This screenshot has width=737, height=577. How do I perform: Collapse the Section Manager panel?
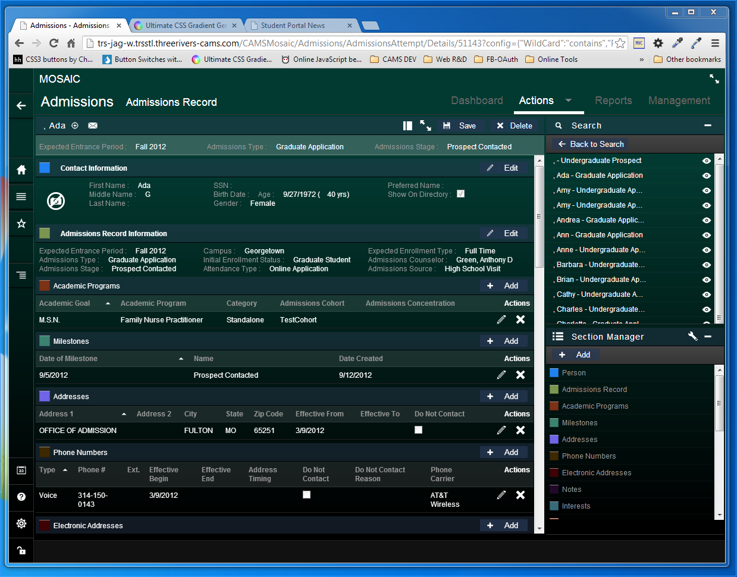(x=708, y=337)
